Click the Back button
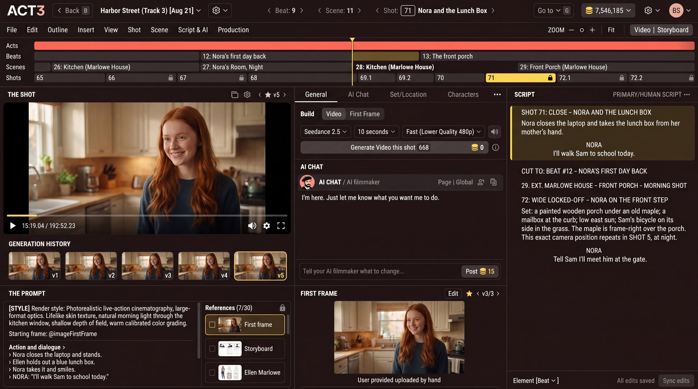 73,11
